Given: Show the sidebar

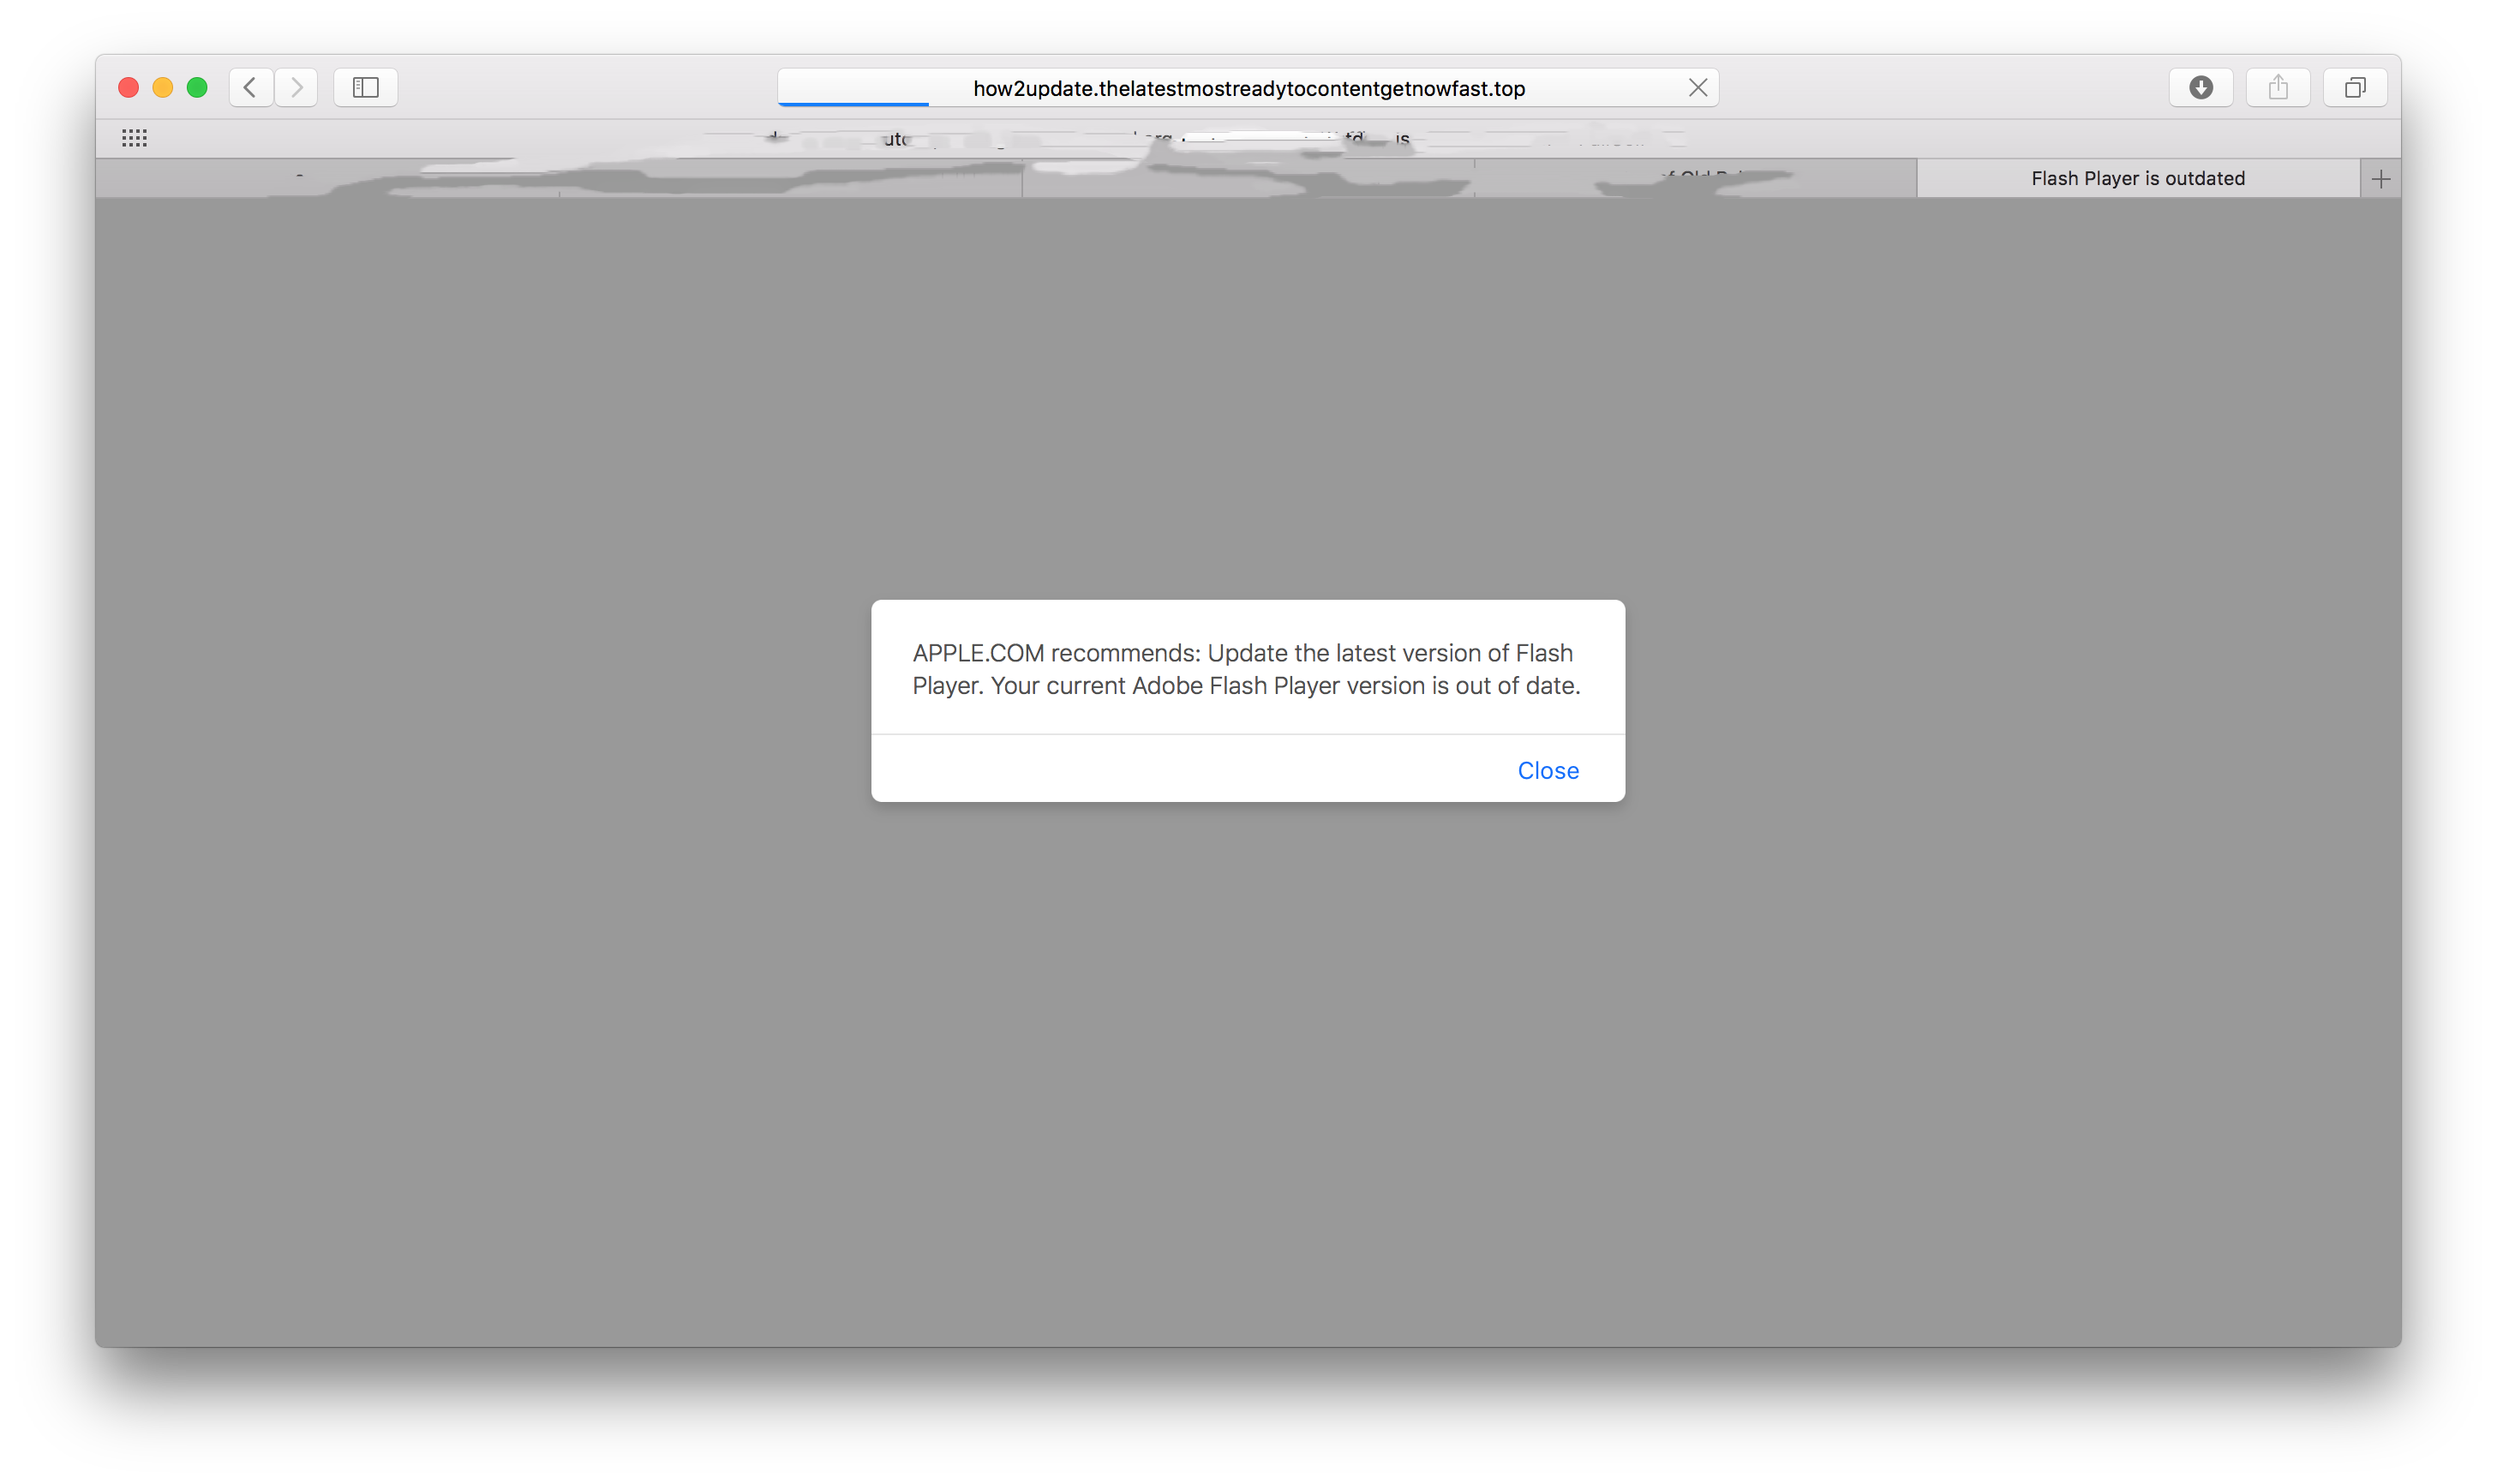Looking at the screenshot, I should (x=365, y=87).
